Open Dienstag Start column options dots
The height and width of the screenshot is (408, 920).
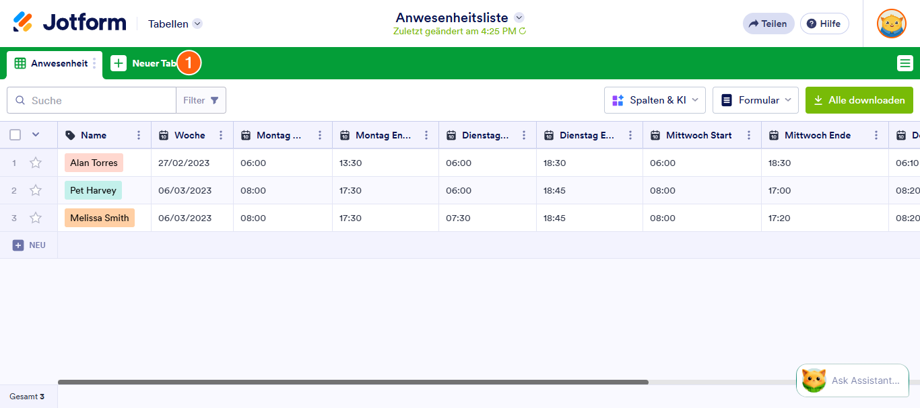(x=524, y=135)
